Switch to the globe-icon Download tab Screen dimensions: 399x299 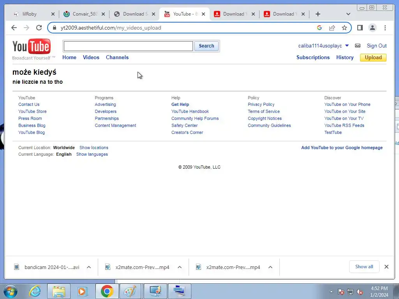coord(135,14)
